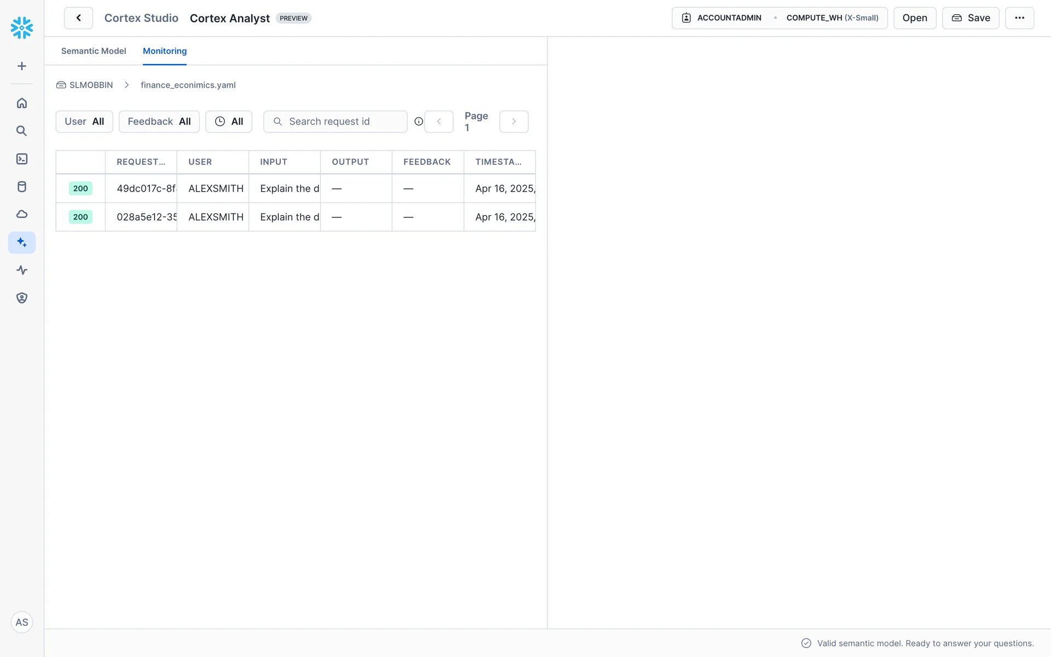The height and width of the screenshot is (657, 1051).
Task: Switch to the Semantic Model tab
Action: point(94,51)
